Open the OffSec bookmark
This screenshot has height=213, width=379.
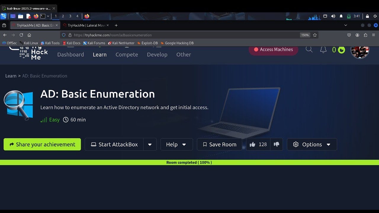click(9, 43)
